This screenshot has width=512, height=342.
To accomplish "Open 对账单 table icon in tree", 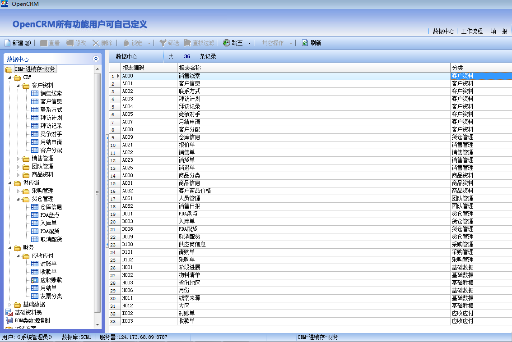I will pyautogui.click(x=35, y=264).
